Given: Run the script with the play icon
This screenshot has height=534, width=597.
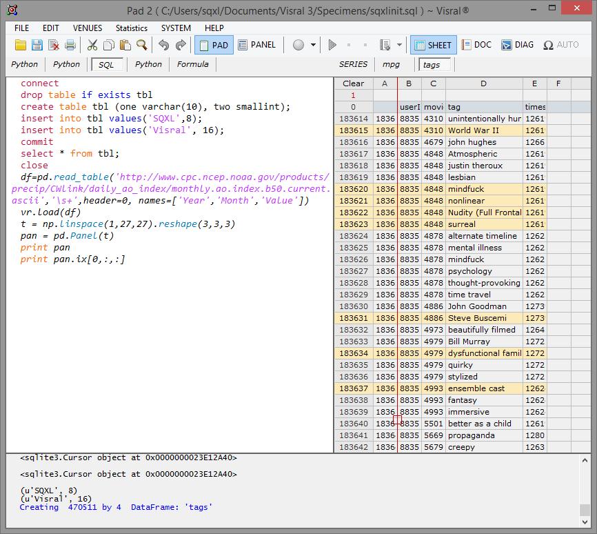Looking at the screenshot, I should (332, 45).
